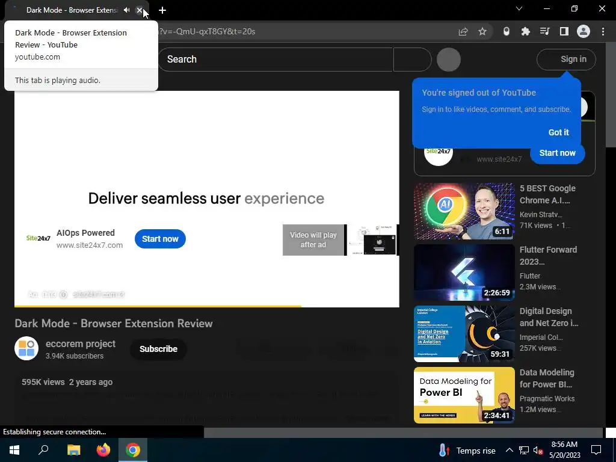The width and height of the screenshot is (616, 462).
Task: Open Temps rise weather widget
Action: coord(467,451)
